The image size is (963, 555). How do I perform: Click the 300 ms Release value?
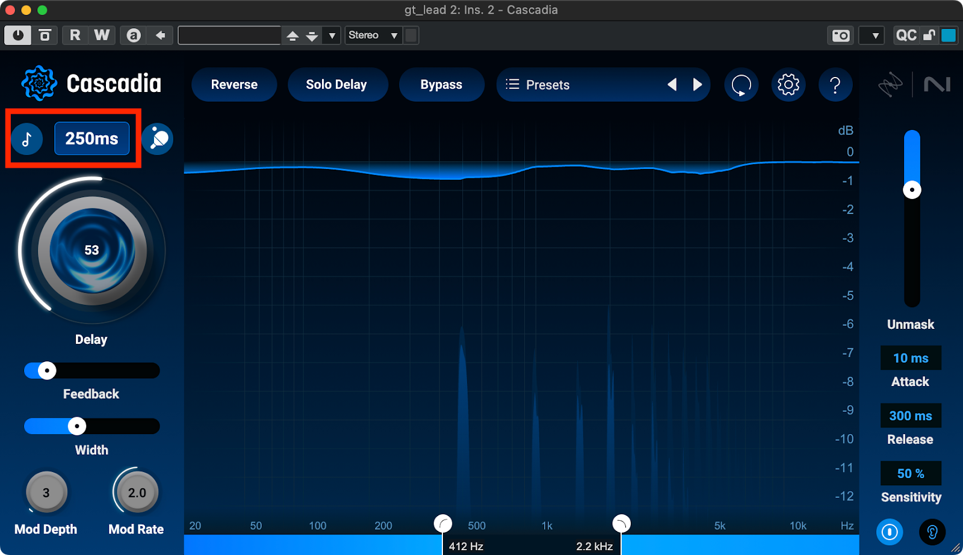coord(911,415)
